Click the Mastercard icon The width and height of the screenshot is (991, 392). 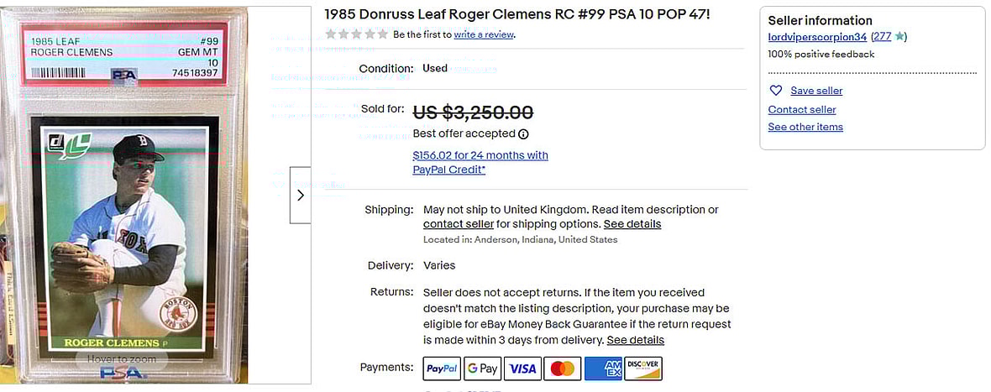coord(563,368)
